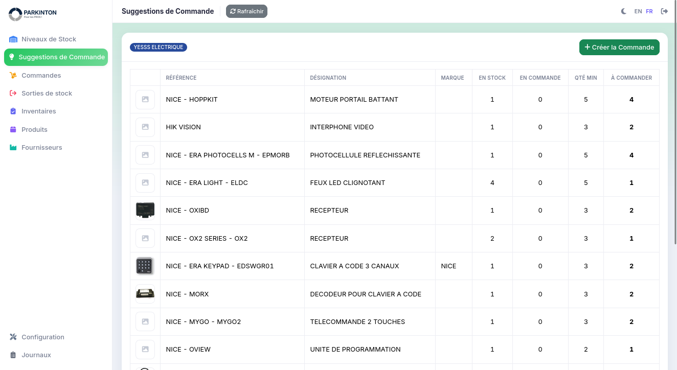Image resolution: width=677 pixels, height=370 pixels.
Task: Click the Fournisseurs factory icon
Action: coord(13,148)
